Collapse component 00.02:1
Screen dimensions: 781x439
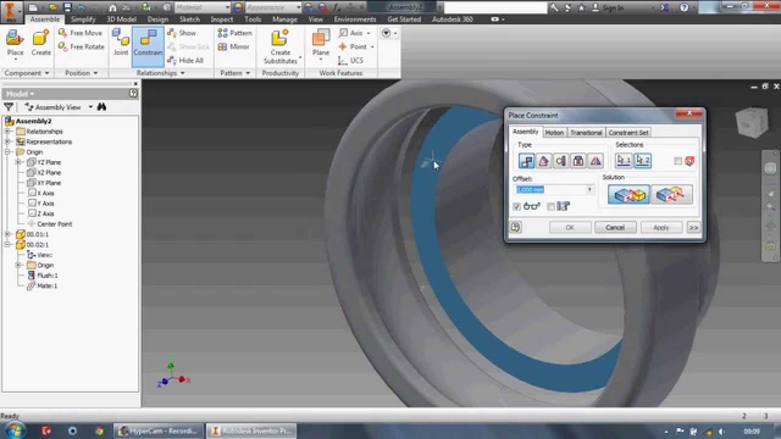[x=8, y=244]
